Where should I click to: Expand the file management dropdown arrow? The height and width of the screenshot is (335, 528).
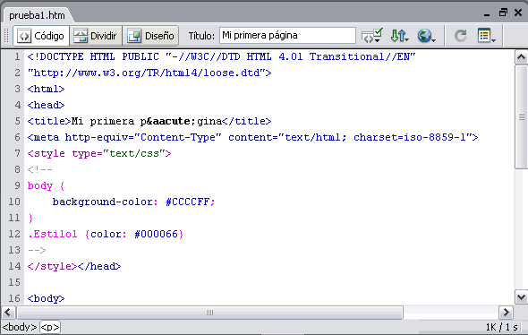(407, 40)
